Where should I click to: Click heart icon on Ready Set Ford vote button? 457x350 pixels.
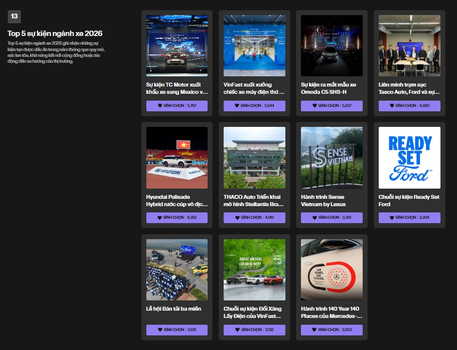click(392, 217)
